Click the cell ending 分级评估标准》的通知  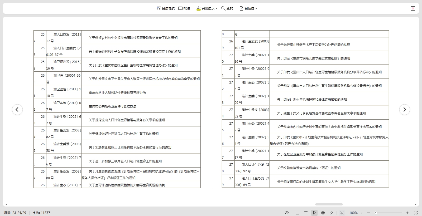click(329, 72)
